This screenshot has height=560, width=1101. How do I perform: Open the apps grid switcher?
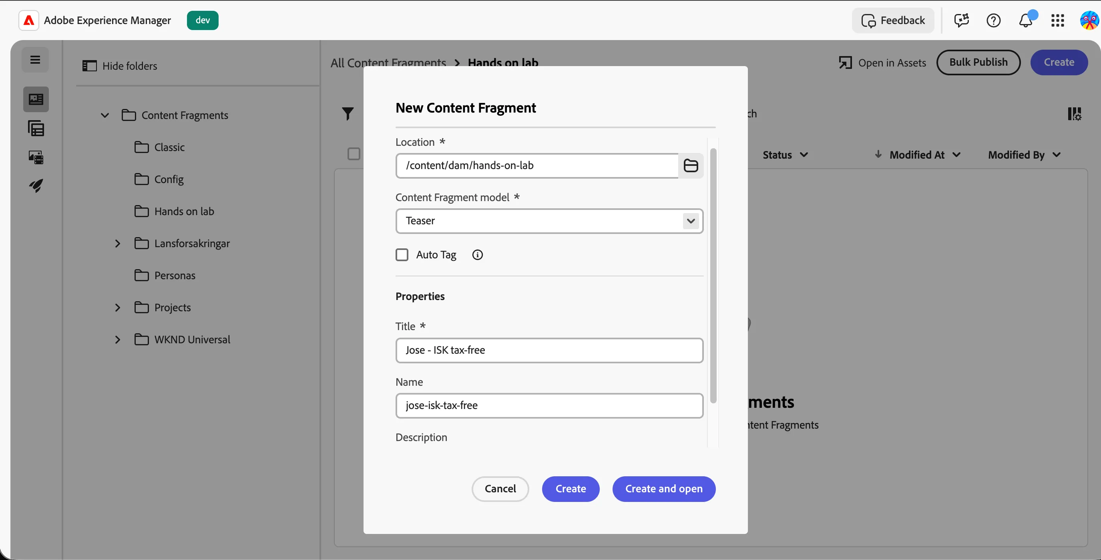tap(1057, 20)
